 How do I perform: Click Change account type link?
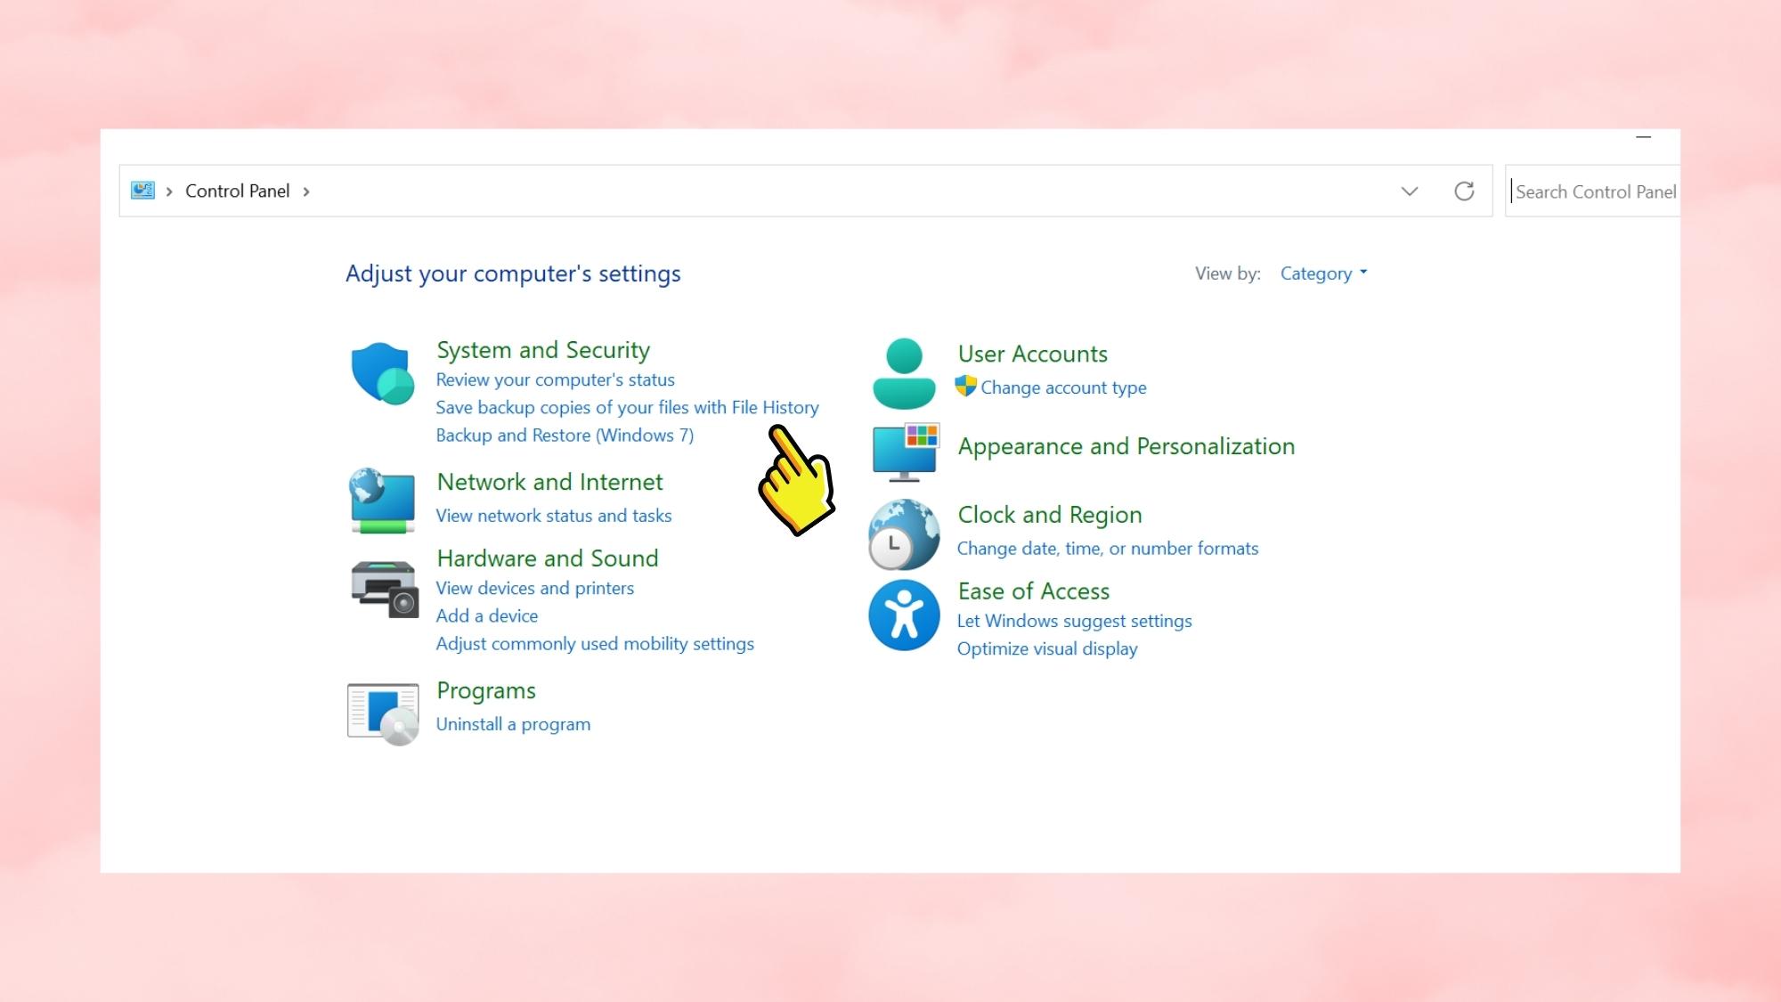(x=1063, y=387)
